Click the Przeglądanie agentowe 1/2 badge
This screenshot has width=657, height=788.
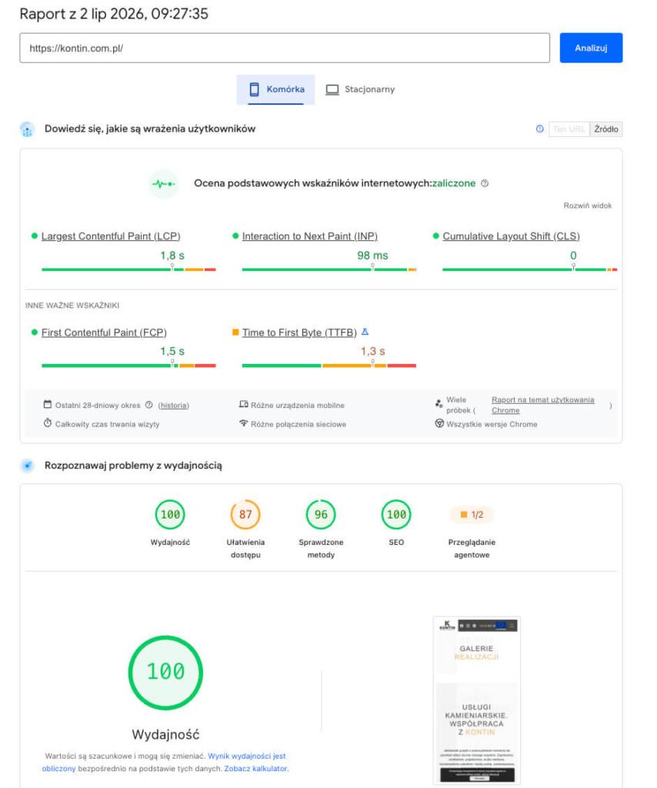pos(472,515)
